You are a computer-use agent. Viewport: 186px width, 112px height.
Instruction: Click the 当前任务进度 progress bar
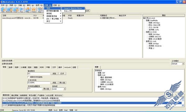coord(92,61)
